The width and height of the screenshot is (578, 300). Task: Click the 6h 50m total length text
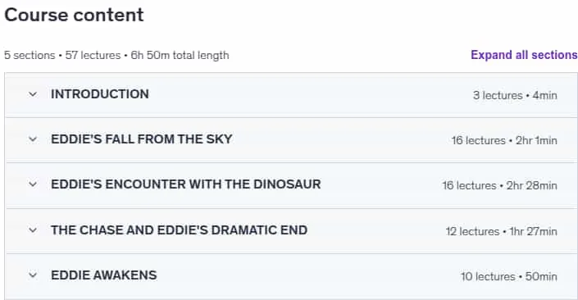point(180,55)
